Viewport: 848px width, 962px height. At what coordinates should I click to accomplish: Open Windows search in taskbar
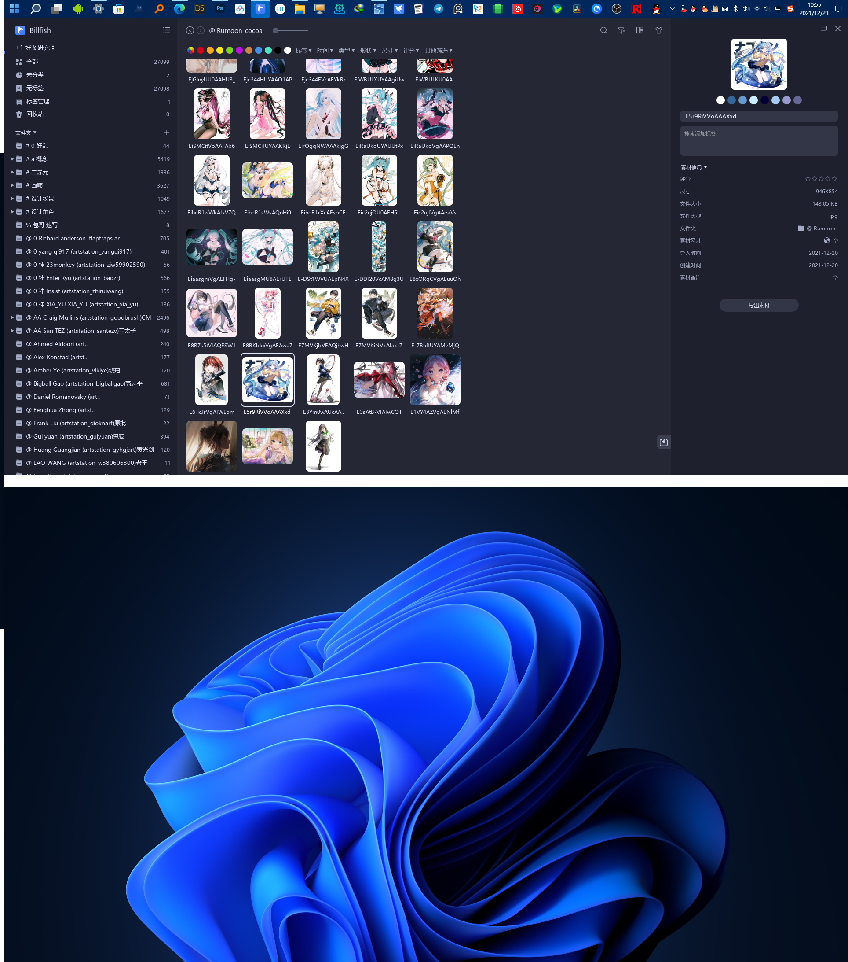[36, 8]
